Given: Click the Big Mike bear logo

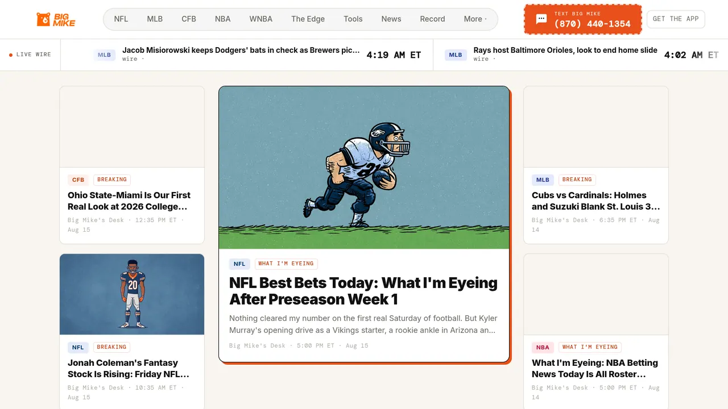Looking at the screenshot, I should 56,19.
